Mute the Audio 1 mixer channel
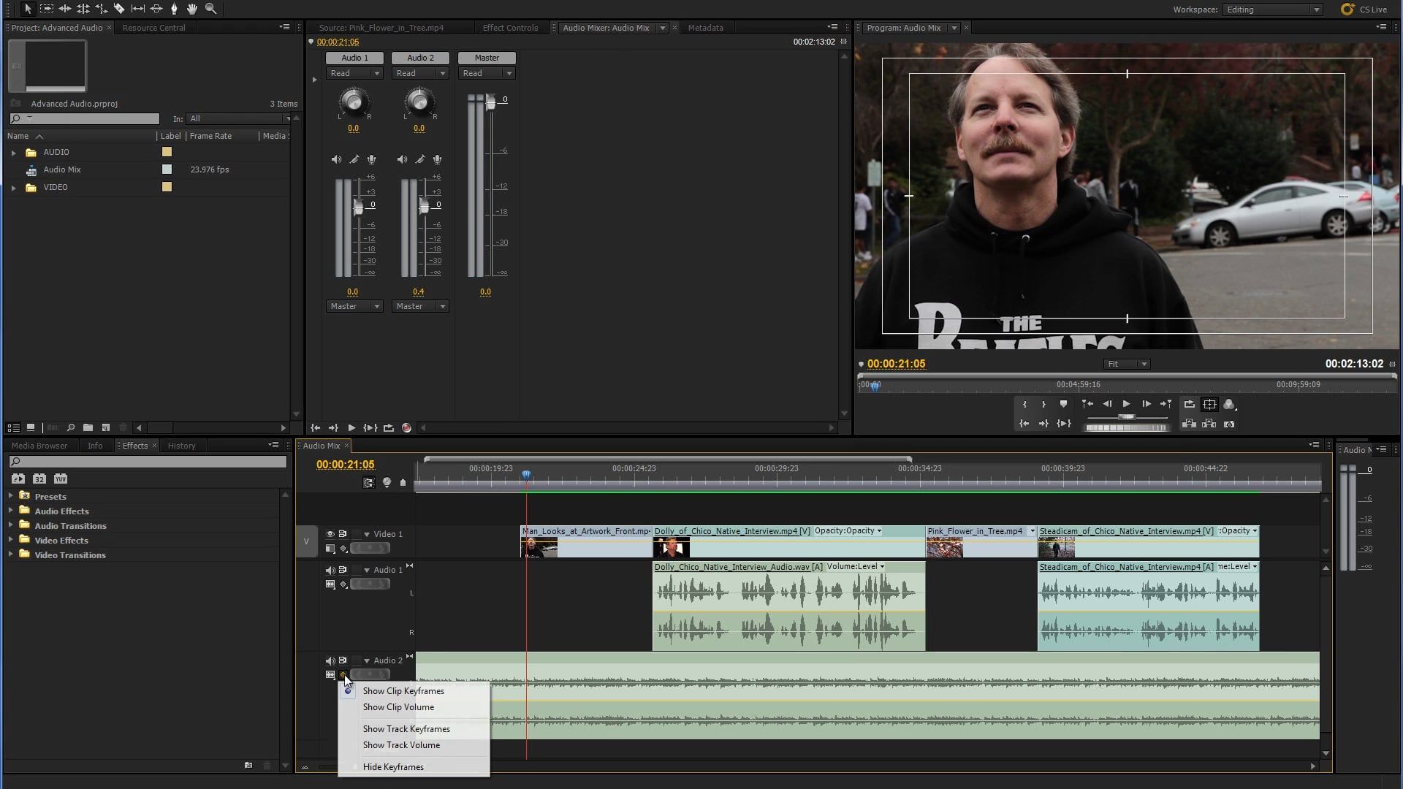This screenshot has width=1403, height=789. 336,159
